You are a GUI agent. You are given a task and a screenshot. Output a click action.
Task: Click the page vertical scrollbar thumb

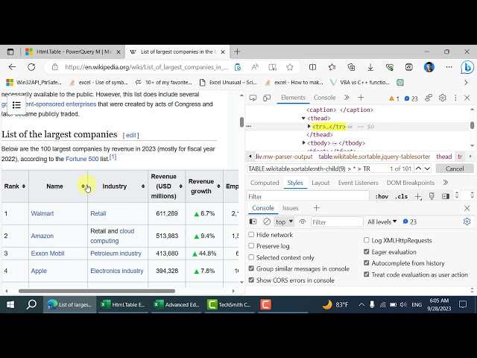pos(241,122)
